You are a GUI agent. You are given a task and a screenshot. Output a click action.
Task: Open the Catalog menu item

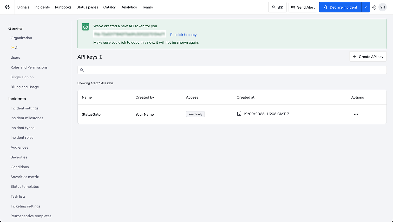pos(110,7)
